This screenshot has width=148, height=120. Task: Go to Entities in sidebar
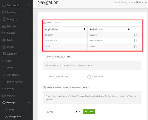point(11,47)
